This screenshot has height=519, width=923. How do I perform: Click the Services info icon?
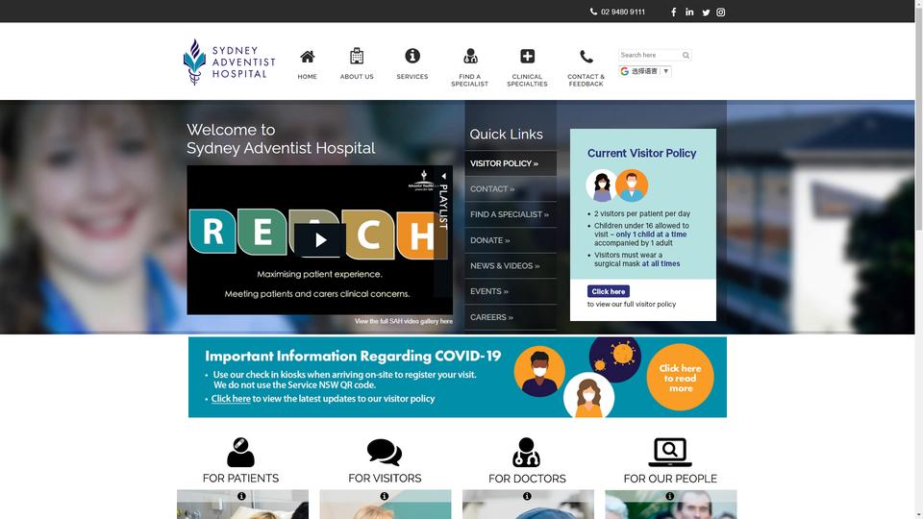coord(412,56)
